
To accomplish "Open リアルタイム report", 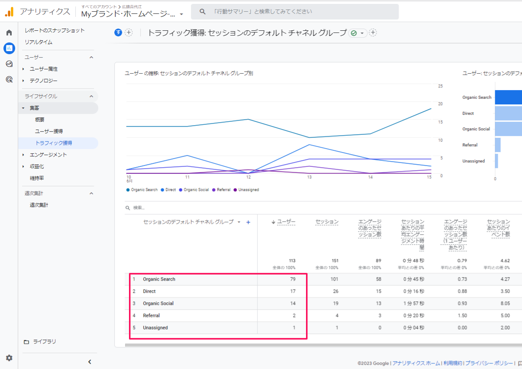I will [x=39, y=42].
